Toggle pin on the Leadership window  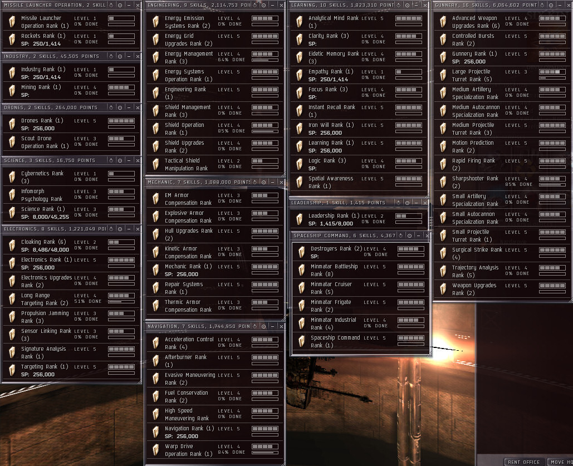coord(407,203)
